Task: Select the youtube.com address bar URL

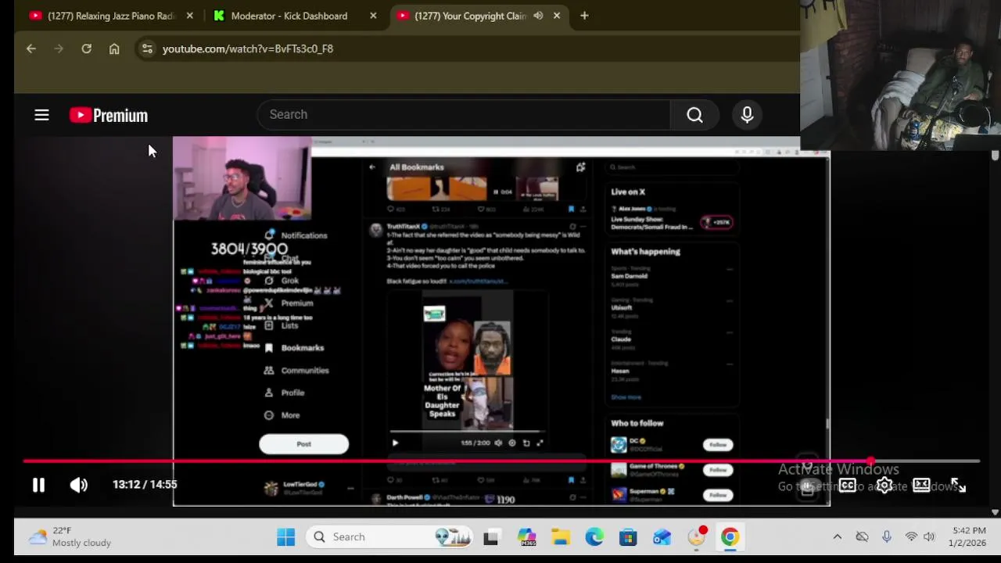Action: [248, 48]
